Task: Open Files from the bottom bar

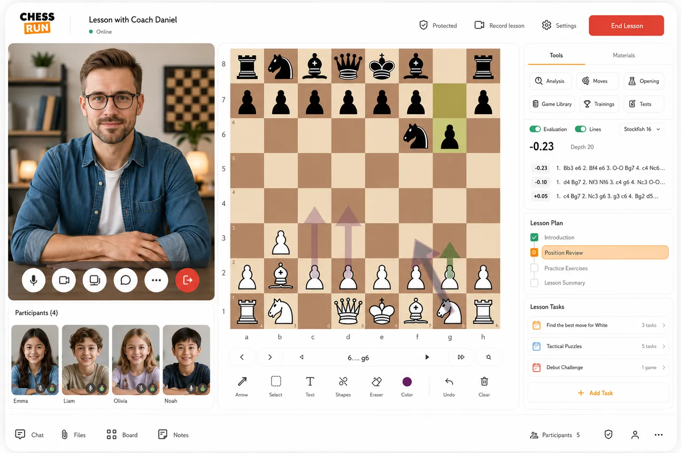Action: pos(74,435)
